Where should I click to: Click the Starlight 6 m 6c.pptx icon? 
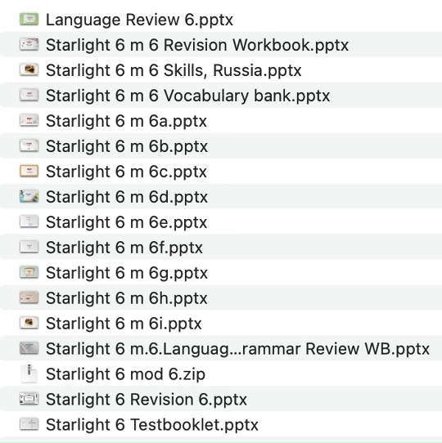29,171
